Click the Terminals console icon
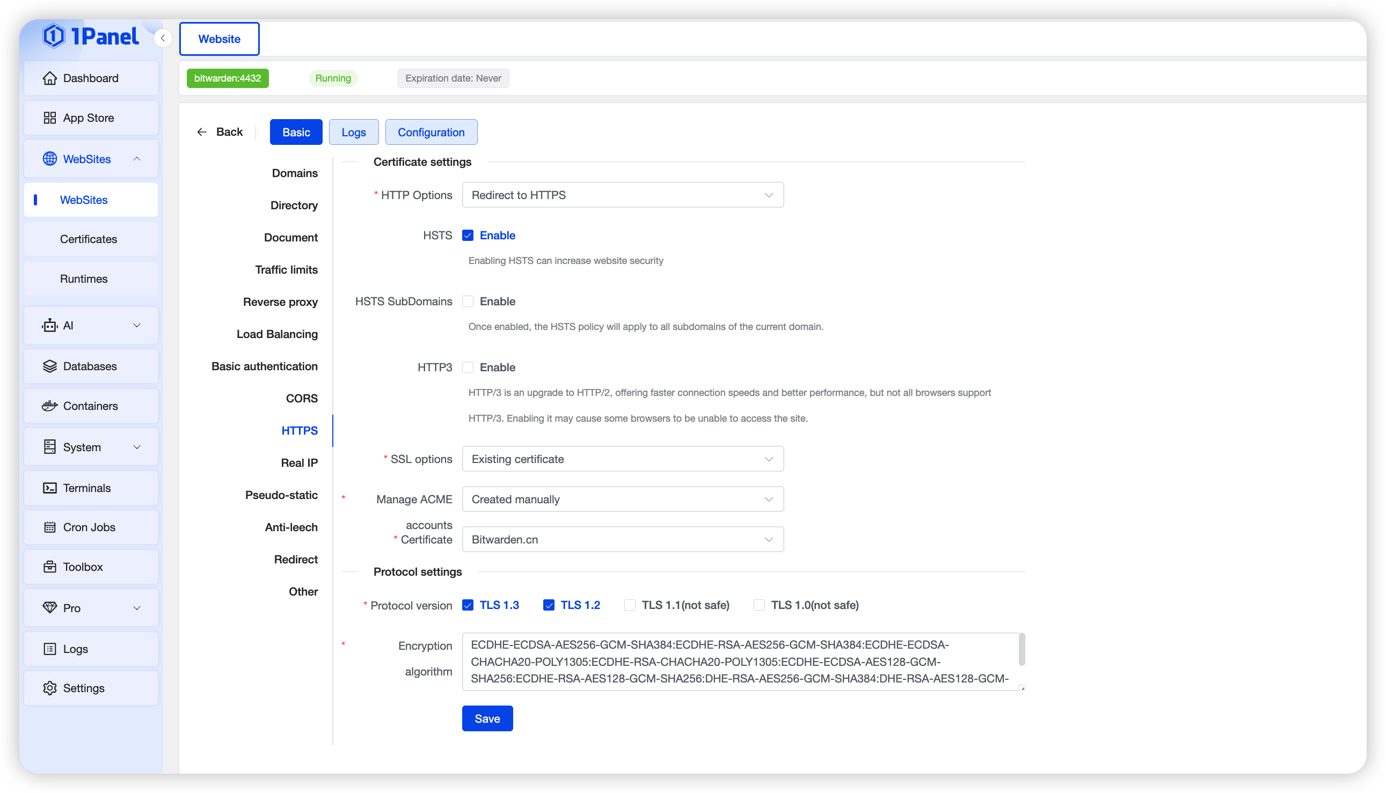 click(x=49, y=488)
